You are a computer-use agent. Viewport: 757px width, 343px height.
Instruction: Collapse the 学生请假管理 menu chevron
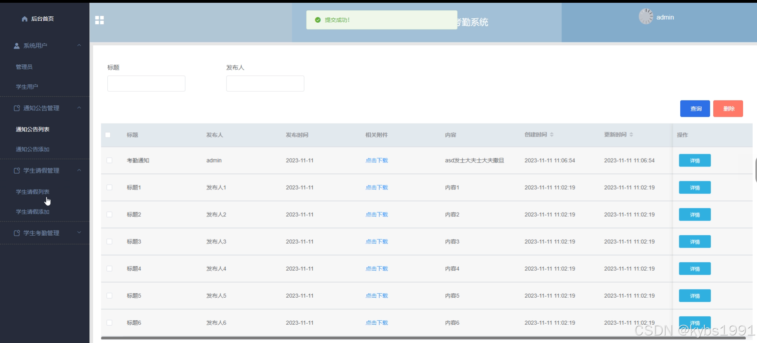[x=79, y=170]
